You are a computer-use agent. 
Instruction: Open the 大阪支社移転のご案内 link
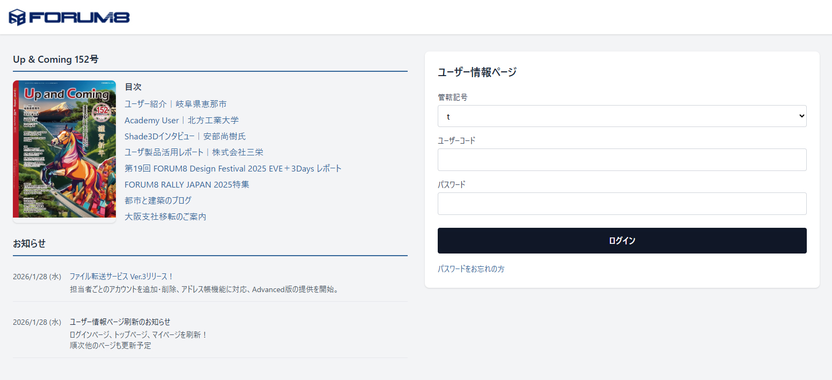(x=165, y=217)
